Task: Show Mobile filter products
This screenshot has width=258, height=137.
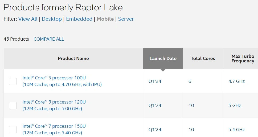Action: 105,19
